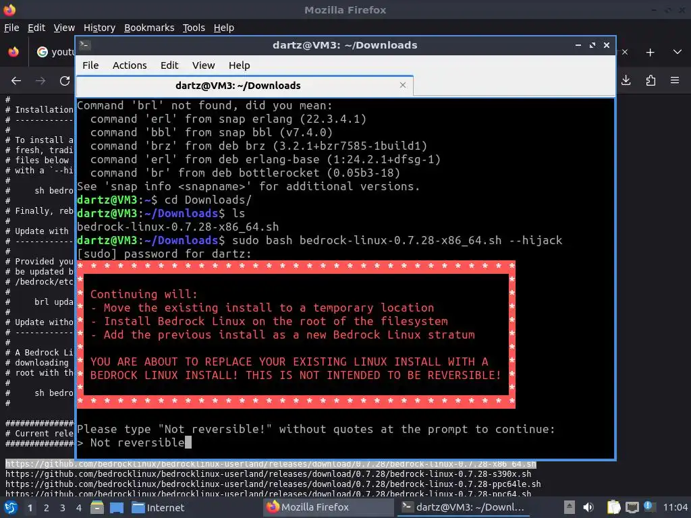Open Firefox Edit menu
Viewport: 691px width, 518px height.
(x=36, y=28)
